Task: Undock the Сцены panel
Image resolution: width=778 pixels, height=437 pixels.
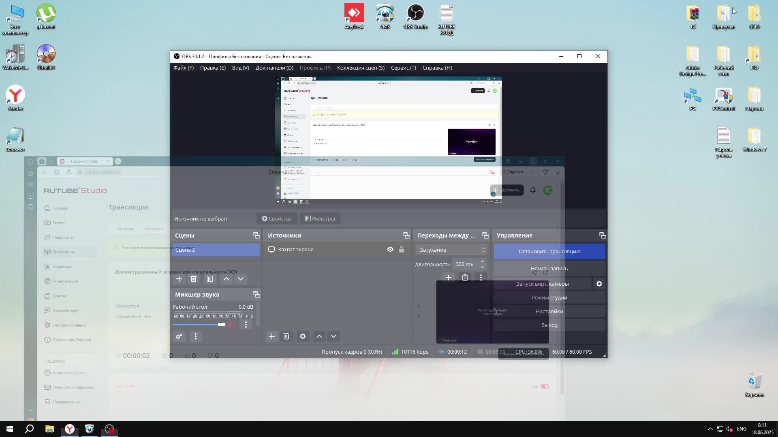Action: 256,235
